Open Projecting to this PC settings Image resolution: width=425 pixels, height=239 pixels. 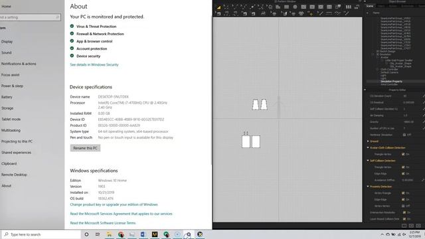click(x=17, y=141)
